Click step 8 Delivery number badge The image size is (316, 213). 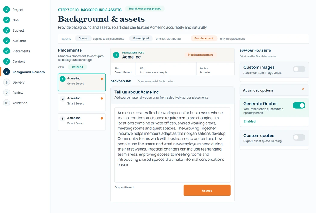tap(7, 82)
